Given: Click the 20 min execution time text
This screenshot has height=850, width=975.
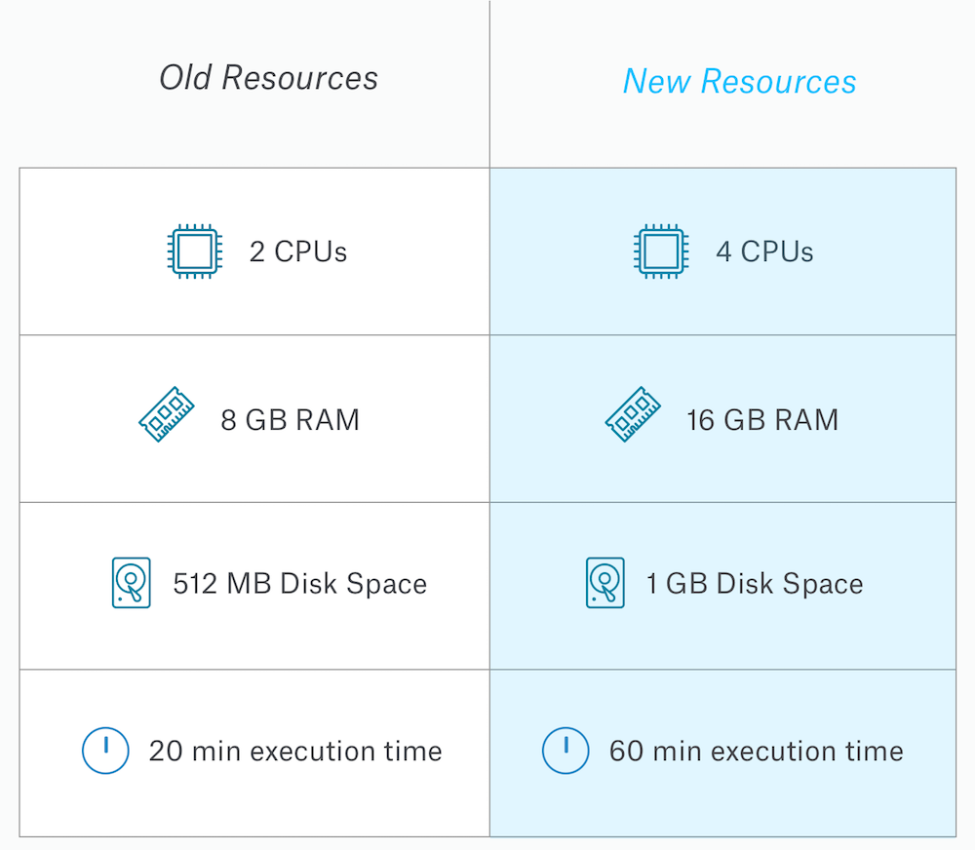Looking at the screenshot, I should pyautogui.click(x=295, y=752).
